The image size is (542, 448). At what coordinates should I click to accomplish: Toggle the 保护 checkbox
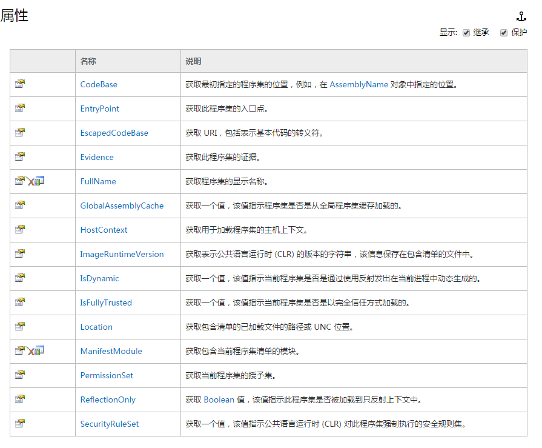(x=504, y=33)
